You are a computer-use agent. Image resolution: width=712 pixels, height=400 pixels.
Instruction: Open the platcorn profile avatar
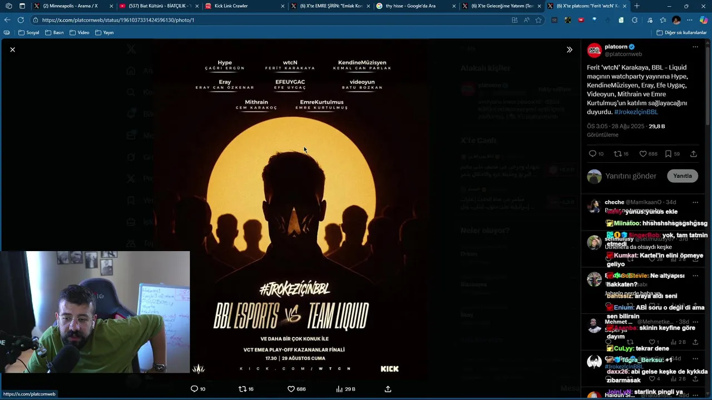coord(595,50)
